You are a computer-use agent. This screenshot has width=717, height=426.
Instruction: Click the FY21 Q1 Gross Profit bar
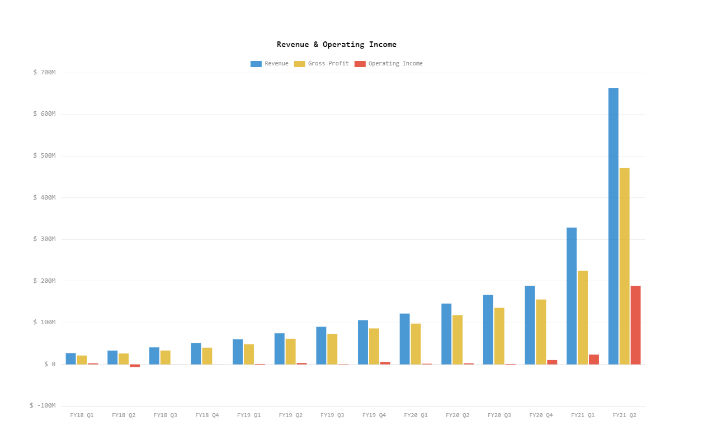(x=583, y=318)
